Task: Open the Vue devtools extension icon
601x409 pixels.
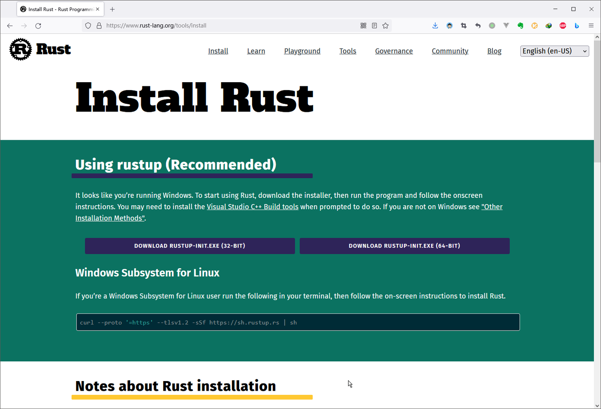Action: click(x=506, y=25)
